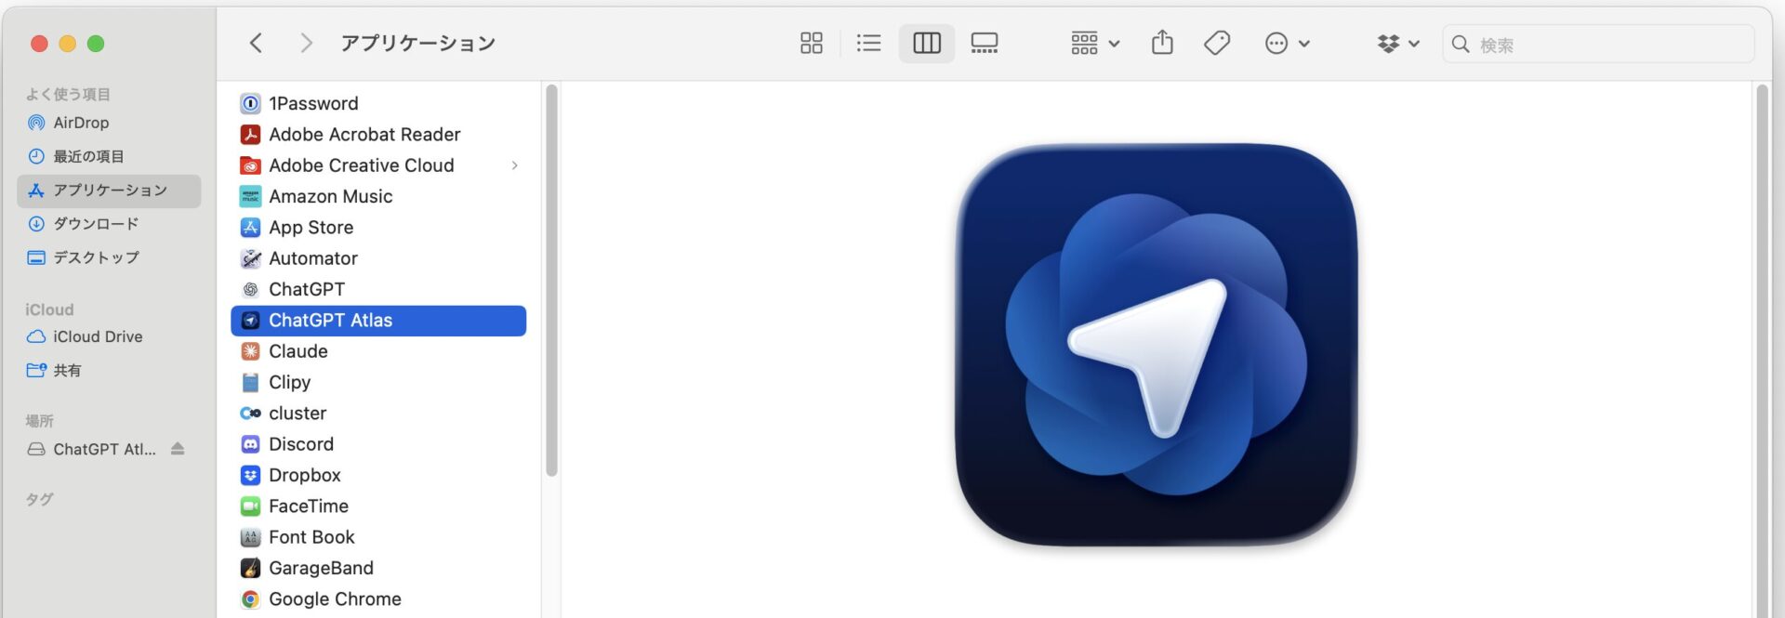Eject the ChatGPT Atlas disk

coord(178,449)
